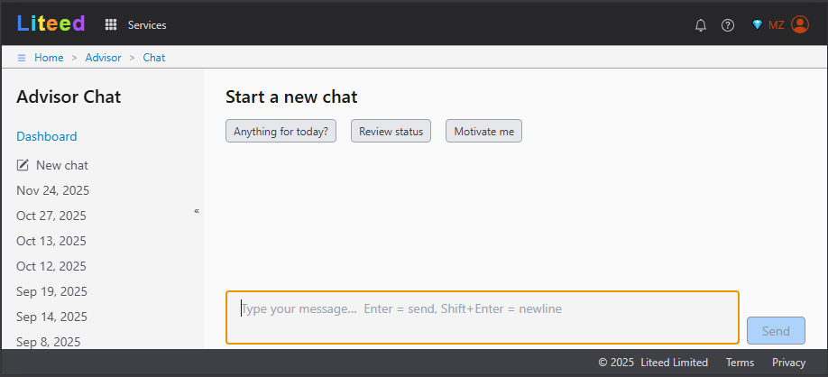Open the Privacy link in footer

pos(788,363)
